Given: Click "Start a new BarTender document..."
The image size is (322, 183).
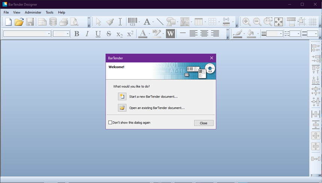Looking at the screenshot, I should click(154, 97).
